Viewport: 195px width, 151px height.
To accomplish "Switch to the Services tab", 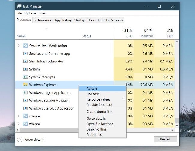I will 117,20.
